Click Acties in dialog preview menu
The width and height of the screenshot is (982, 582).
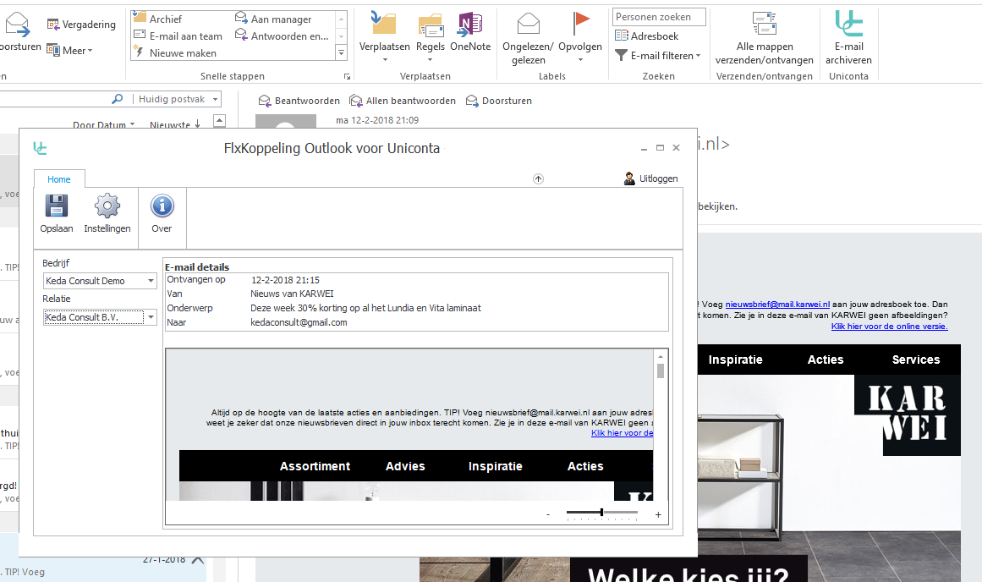click(x=585, y=466)
